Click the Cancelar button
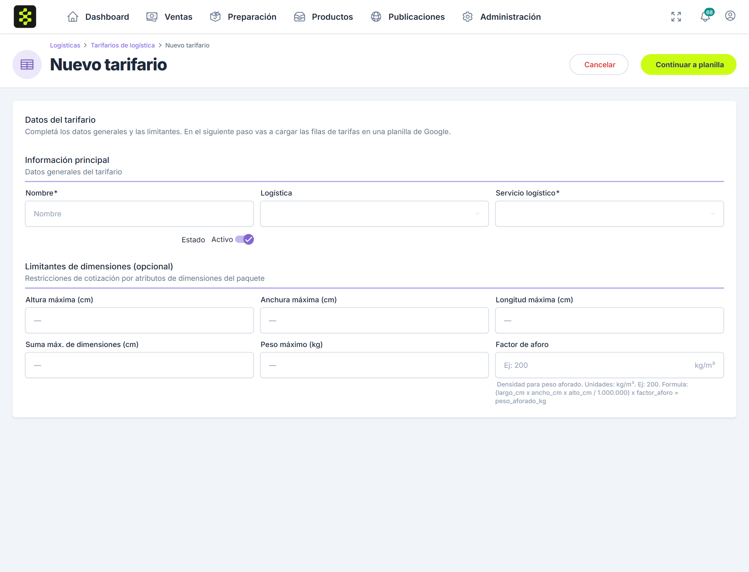Image resolution: width=749 pixels, height=572 pixels. point(599,64)
